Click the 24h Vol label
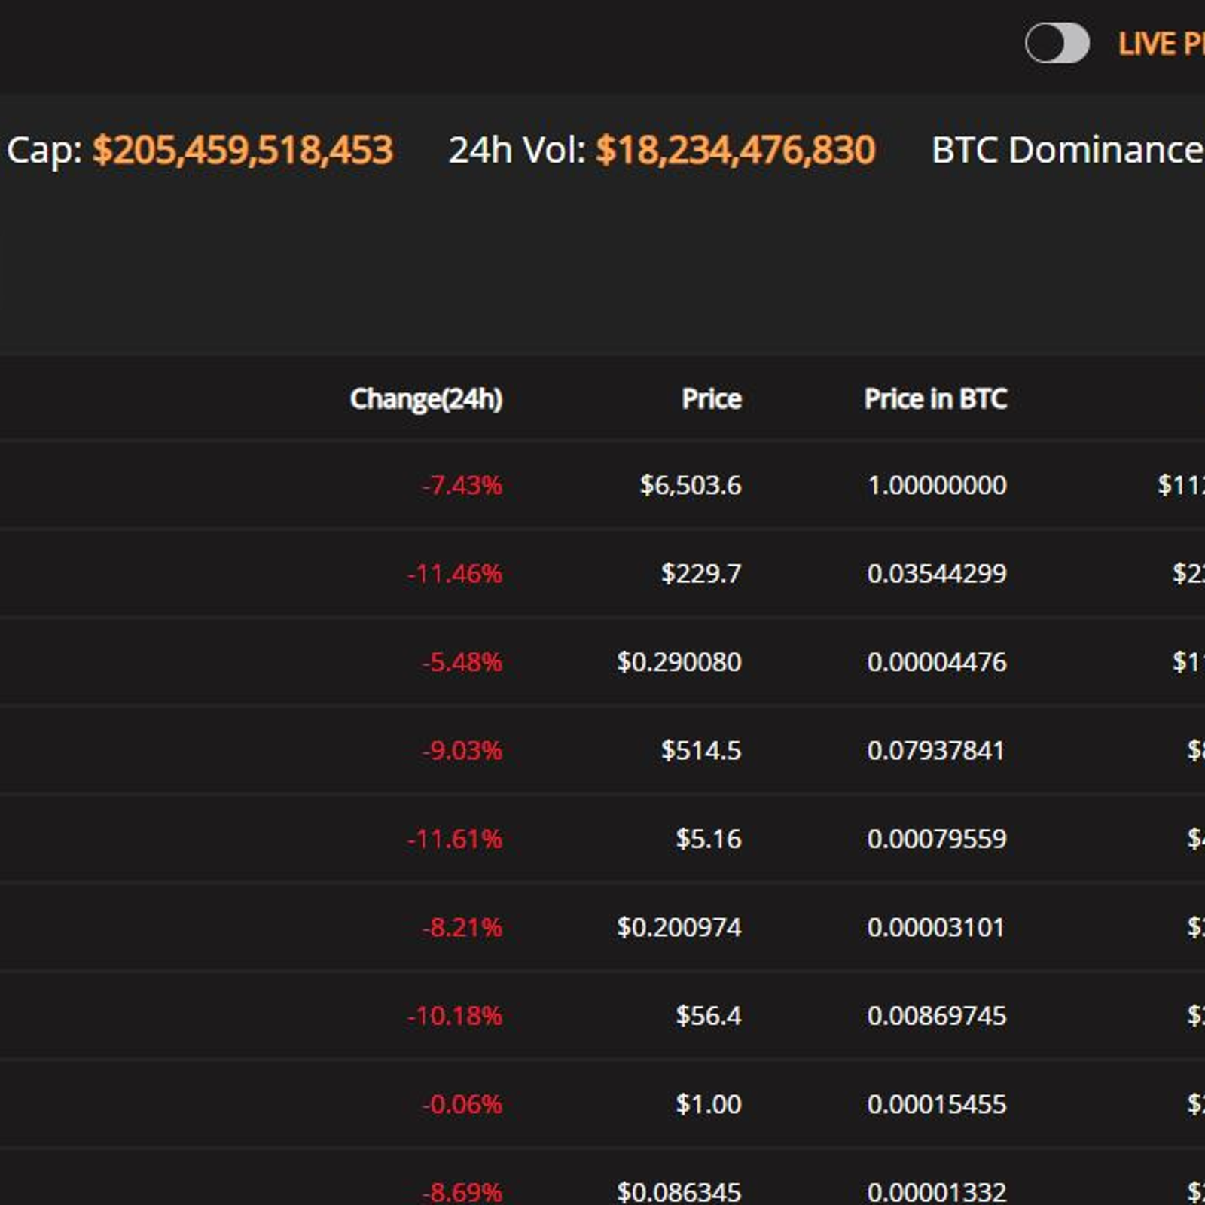The width and height of the screenshot is (1205, 1205). pos(517,150)
